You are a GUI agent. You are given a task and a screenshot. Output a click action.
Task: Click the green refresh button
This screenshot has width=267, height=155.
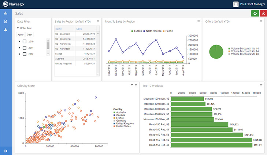pos(255,14)
